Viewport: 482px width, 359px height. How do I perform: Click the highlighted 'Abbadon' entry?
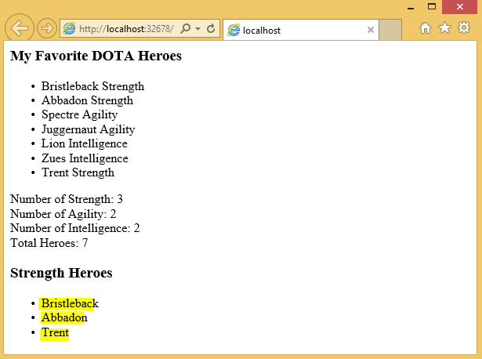coord(64,317)
